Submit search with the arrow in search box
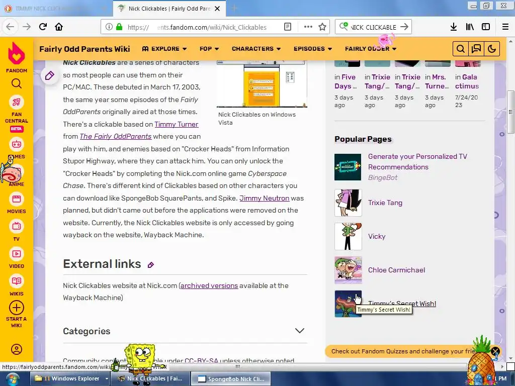The height and width of the screenshot is (386, 515). click(x=405, y=27)
